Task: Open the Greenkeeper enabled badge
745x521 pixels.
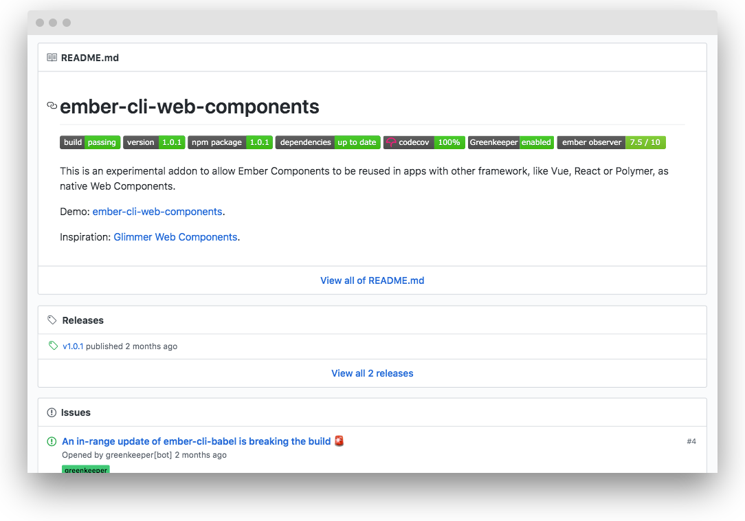Action: click(511, 142)
